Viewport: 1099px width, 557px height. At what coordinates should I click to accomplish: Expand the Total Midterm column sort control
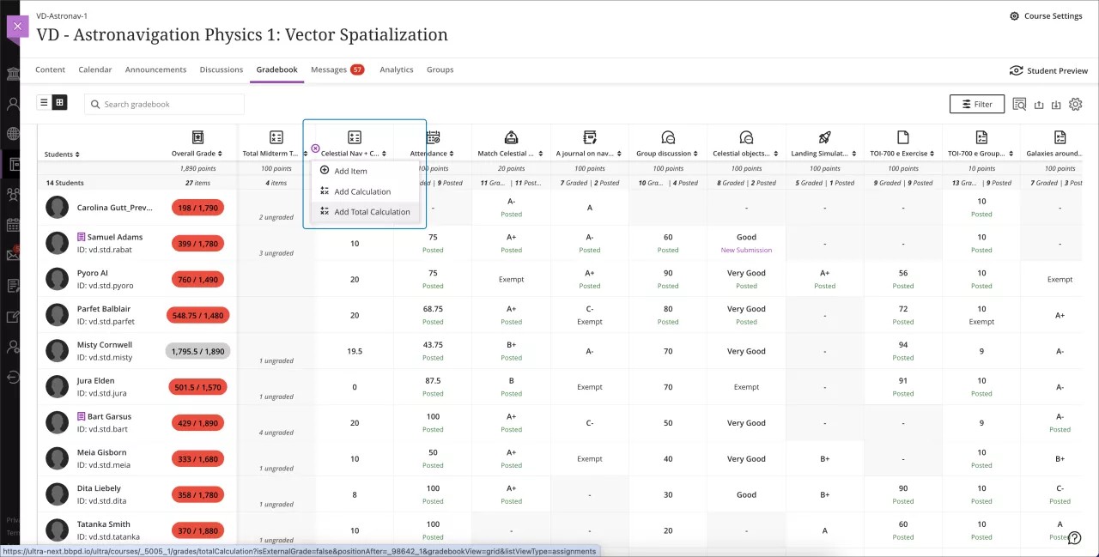[x=307, y=154]
